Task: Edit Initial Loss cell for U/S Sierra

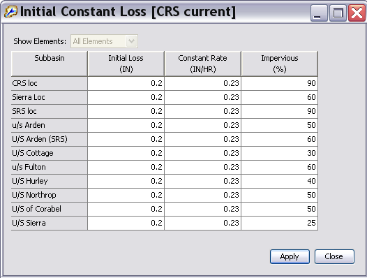Action: click(x=126, y=223)
